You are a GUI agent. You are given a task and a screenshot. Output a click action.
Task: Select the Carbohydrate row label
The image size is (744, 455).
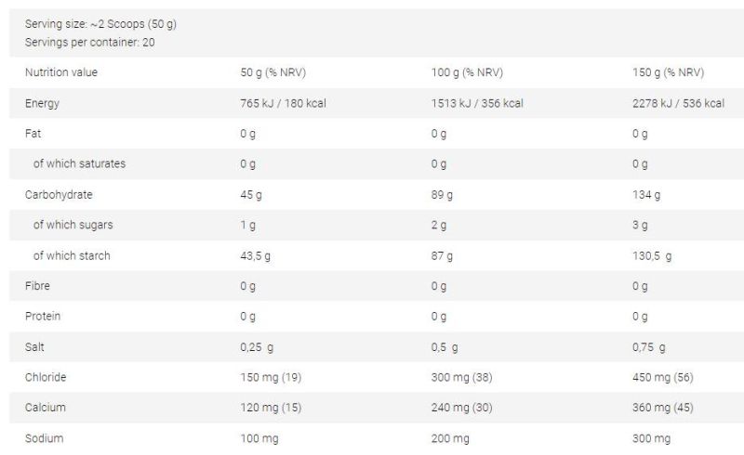[x=59, y=195]
